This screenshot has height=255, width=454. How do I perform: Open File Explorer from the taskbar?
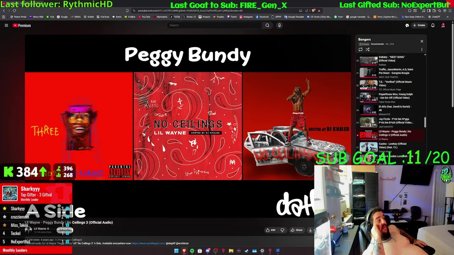[231, 251]
